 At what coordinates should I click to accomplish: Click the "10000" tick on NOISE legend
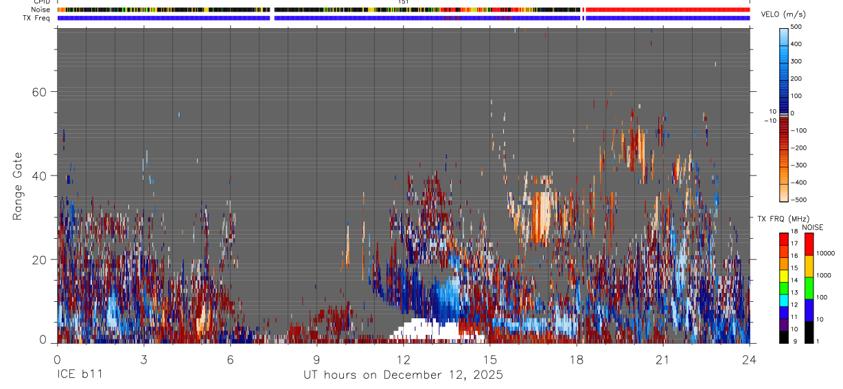pos(824,253)
